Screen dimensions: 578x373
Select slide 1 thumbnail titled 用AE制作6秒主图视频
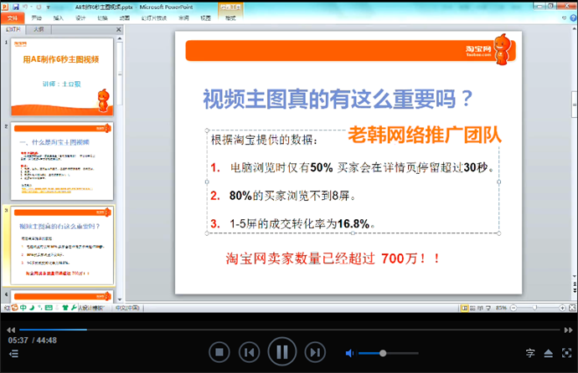tap(62, 77)
